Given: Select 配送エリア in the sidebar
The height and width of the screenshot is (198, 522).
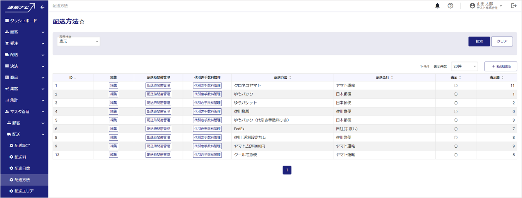Looking at the screenshot, I should click(x=24, y=191).
